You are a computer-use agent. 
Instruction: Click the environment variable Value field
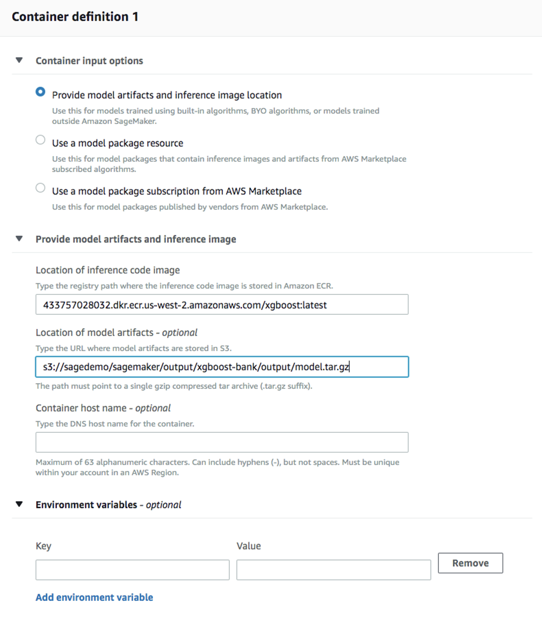333,570
